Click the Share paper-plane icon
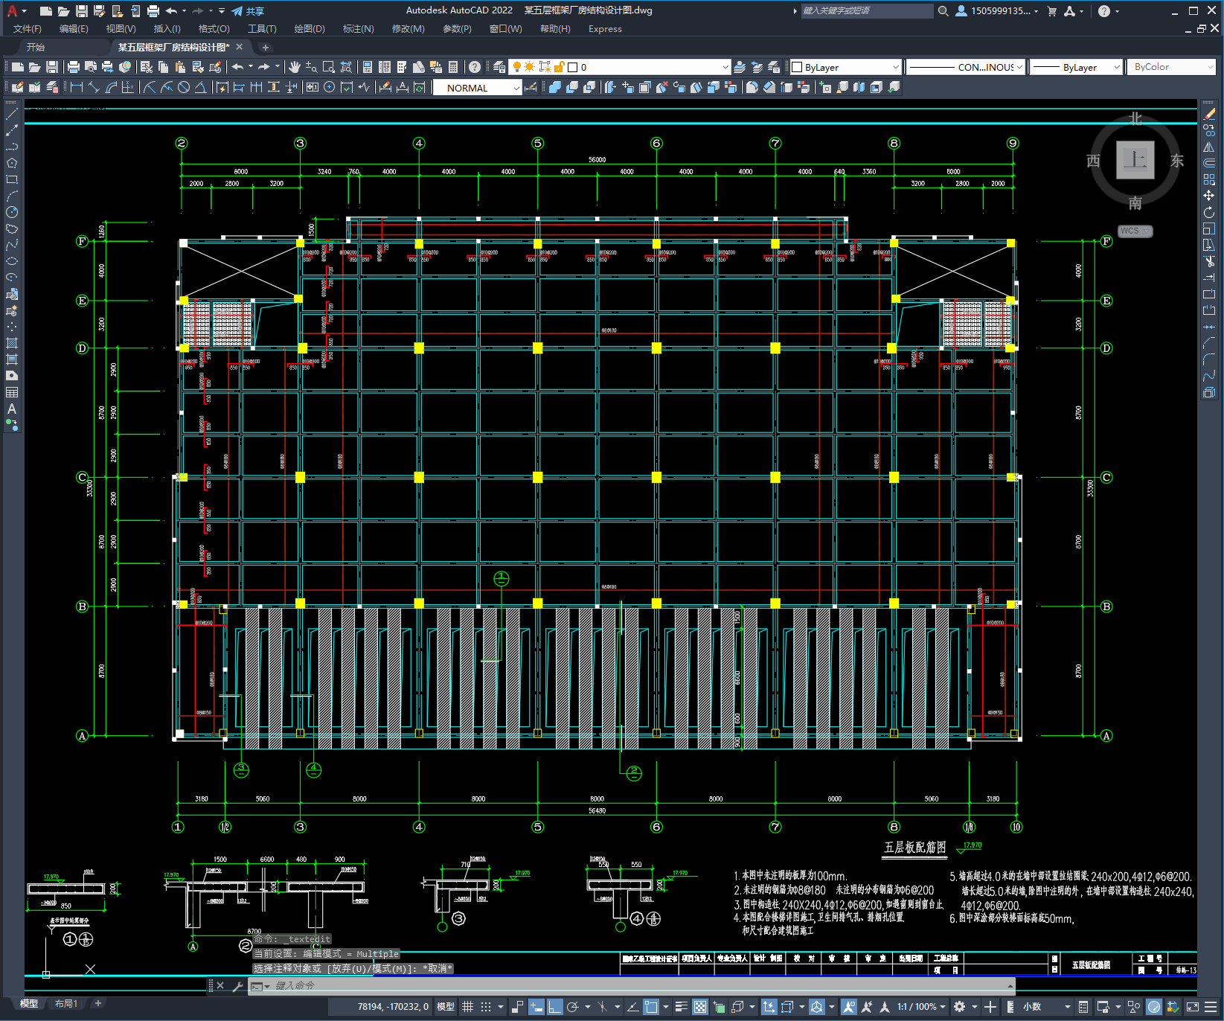The width and height of the screenshot is (1224, 1021). point(237,11)
